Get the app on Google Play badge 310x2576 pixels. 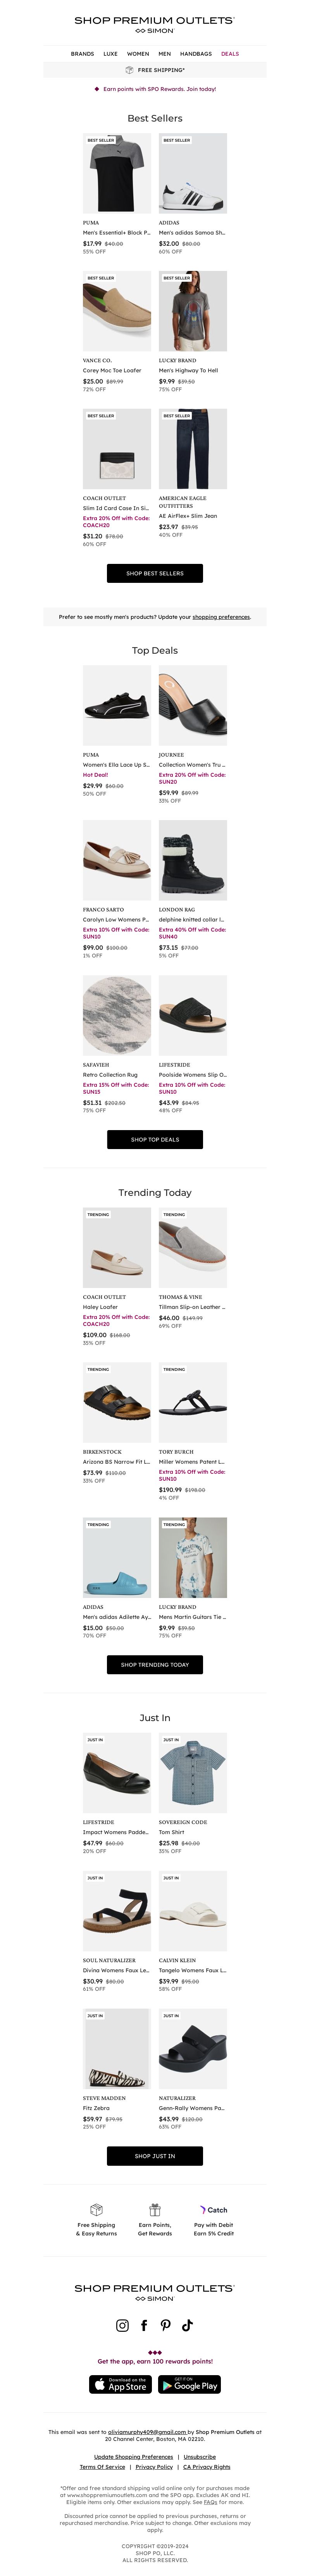[x=189, y=2385]
